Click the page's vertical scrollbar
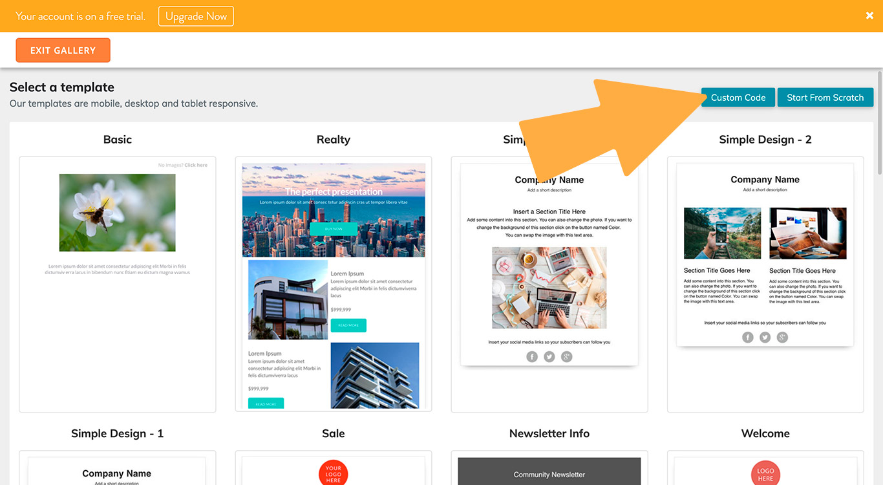883x485 pixels. pyautogui.click(x=879, y=123)
